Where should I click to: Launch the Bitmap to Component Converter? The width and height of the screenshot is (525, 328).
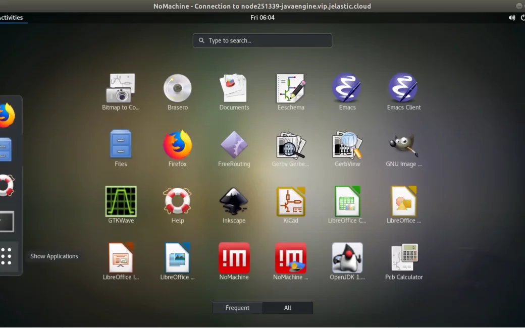121,88
